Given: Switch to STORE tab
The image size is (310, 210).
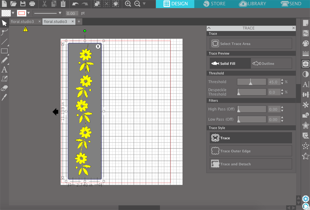Looking at the screenshot, I should pyautogui.click(x=214, y=4).
